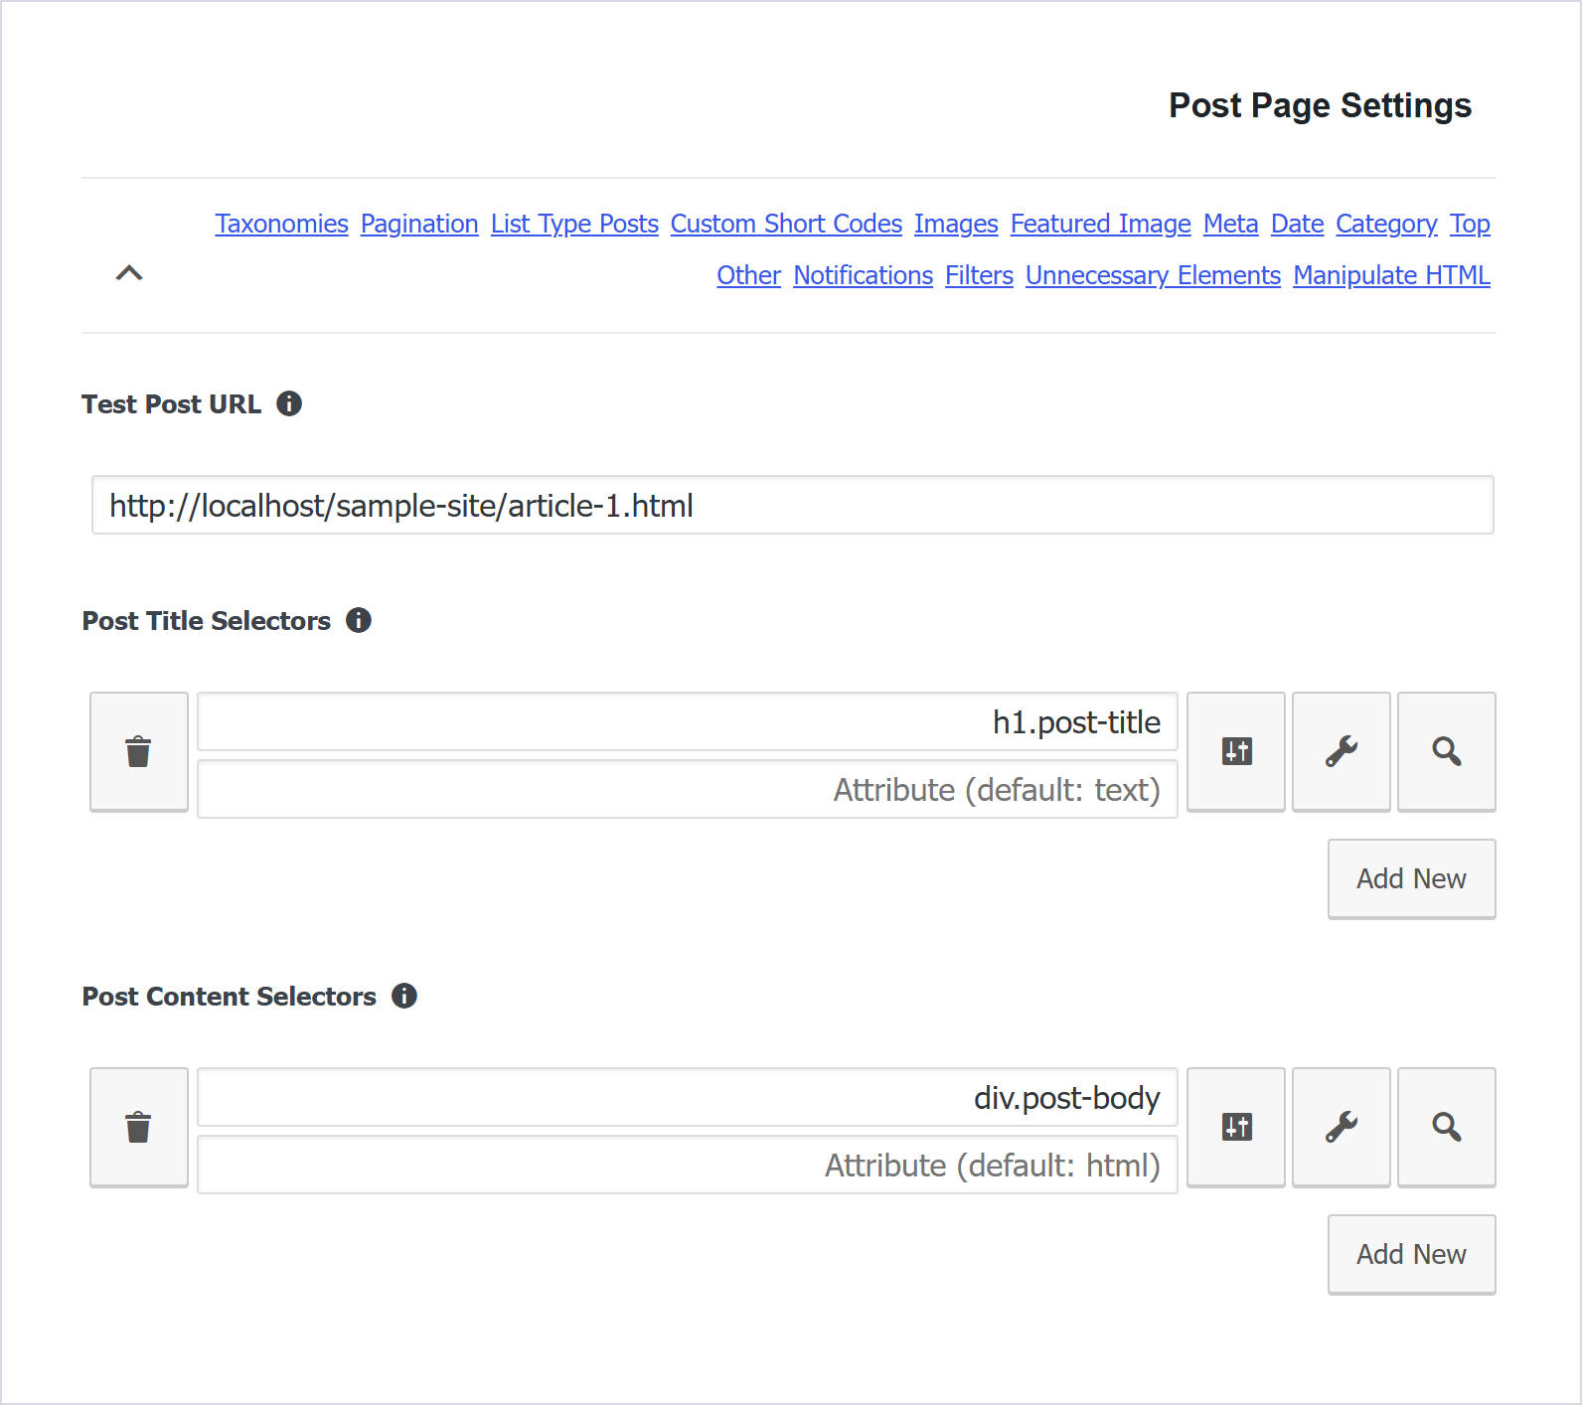The image size is (1582, 1405).
Task: Click wrench icon in Post Title Selectors row
Action: (x=1342, y=751)
